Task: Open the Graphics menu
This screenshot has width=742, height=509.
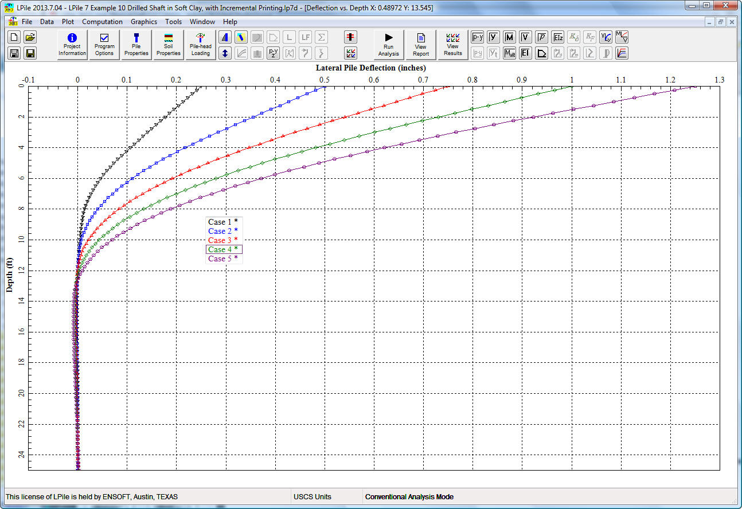Action: (143, 22)
